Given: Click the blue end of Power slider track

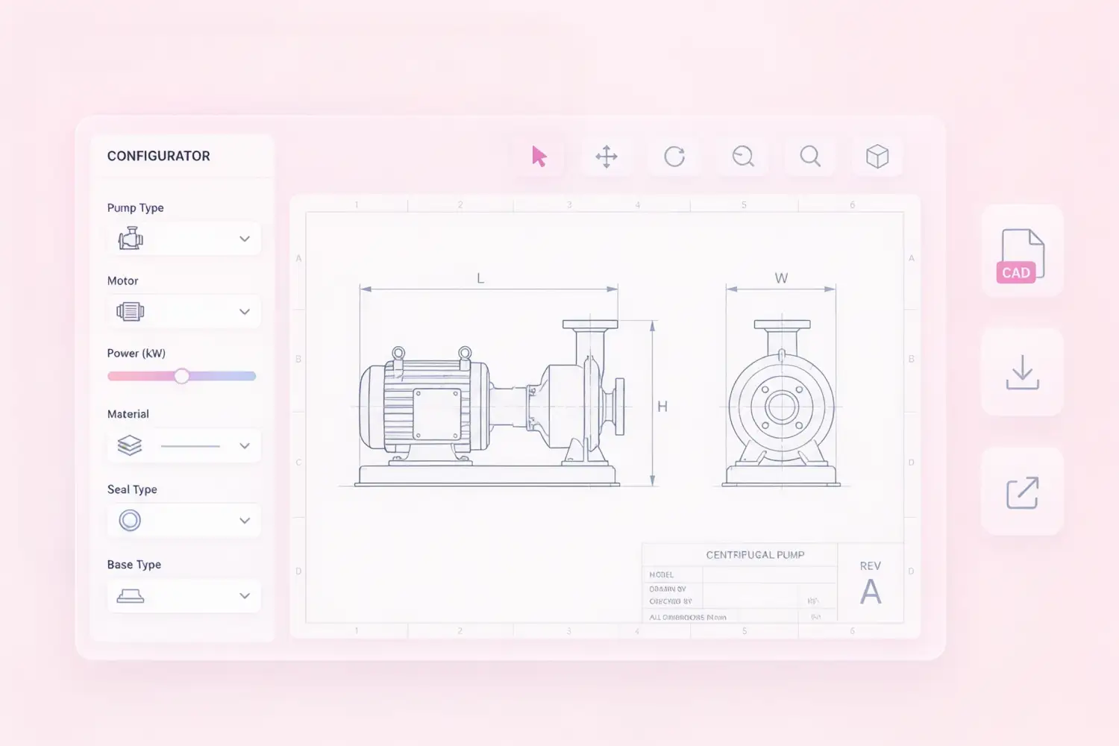Looking at the screenshot, I should (x=249, y=376).
